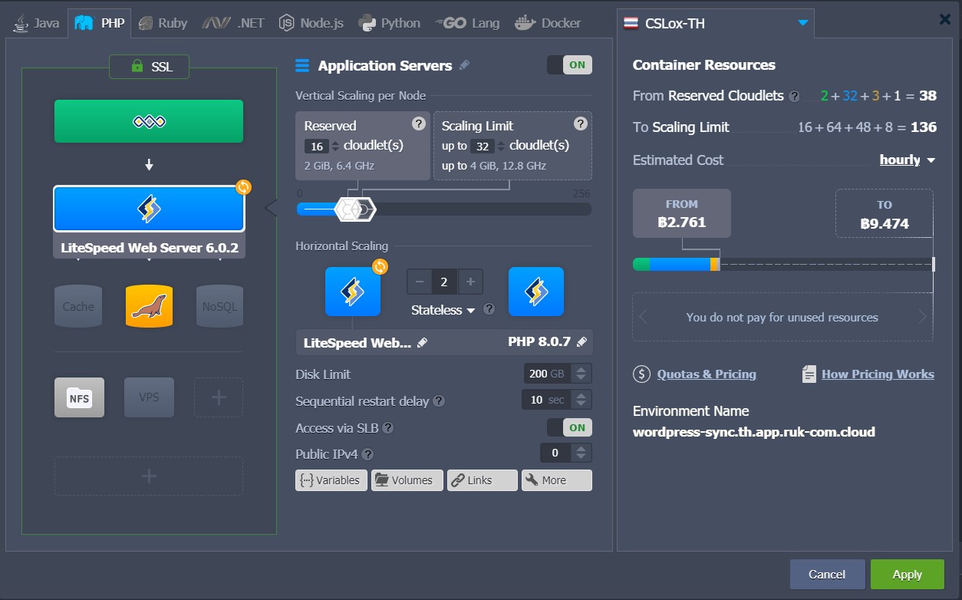Open Stateless scaling mode help icon
962x600 pixels.
point(489,309)
